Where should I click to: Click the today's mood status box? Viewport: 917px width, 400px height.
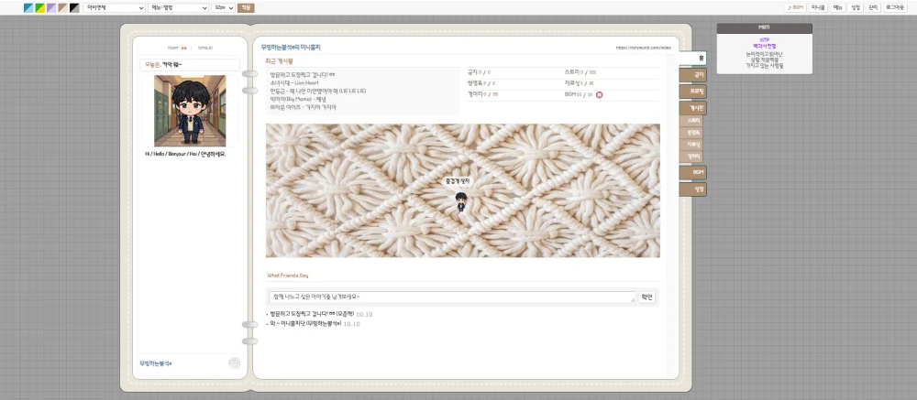tap(190, 65)
